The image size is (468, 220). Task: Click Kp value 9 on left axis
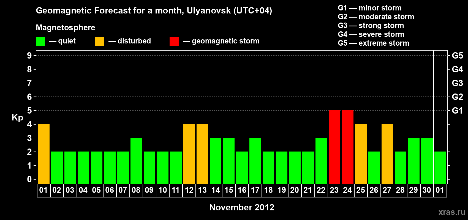pos(29,56)
